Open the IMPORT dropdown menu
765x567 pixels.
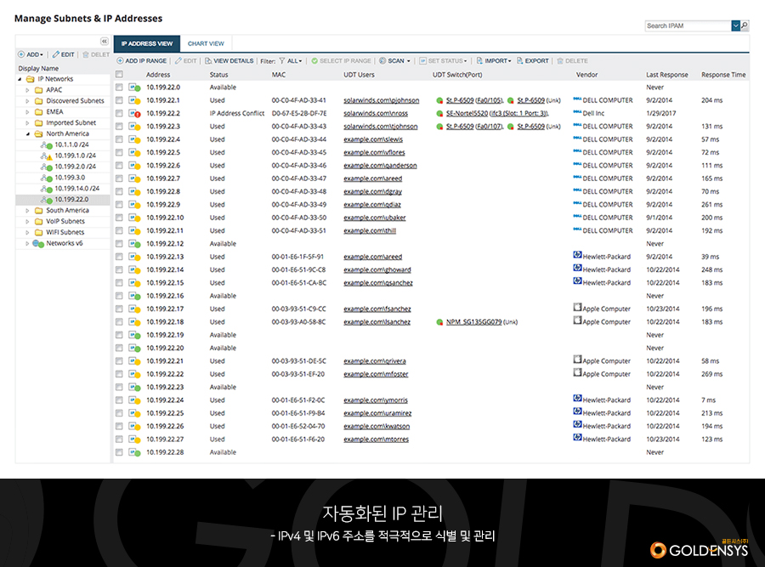(494, 61)
